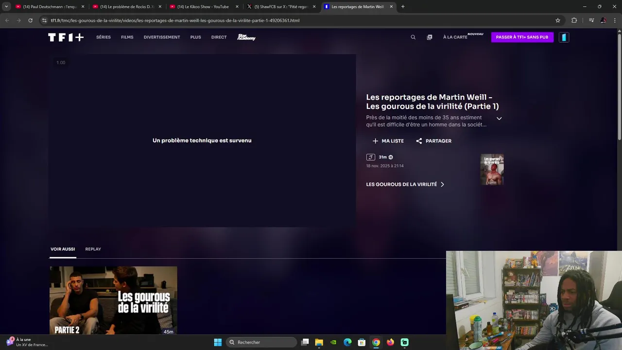Click the episode title text
The image size is (622, 350).
click(x=432, y=102)
